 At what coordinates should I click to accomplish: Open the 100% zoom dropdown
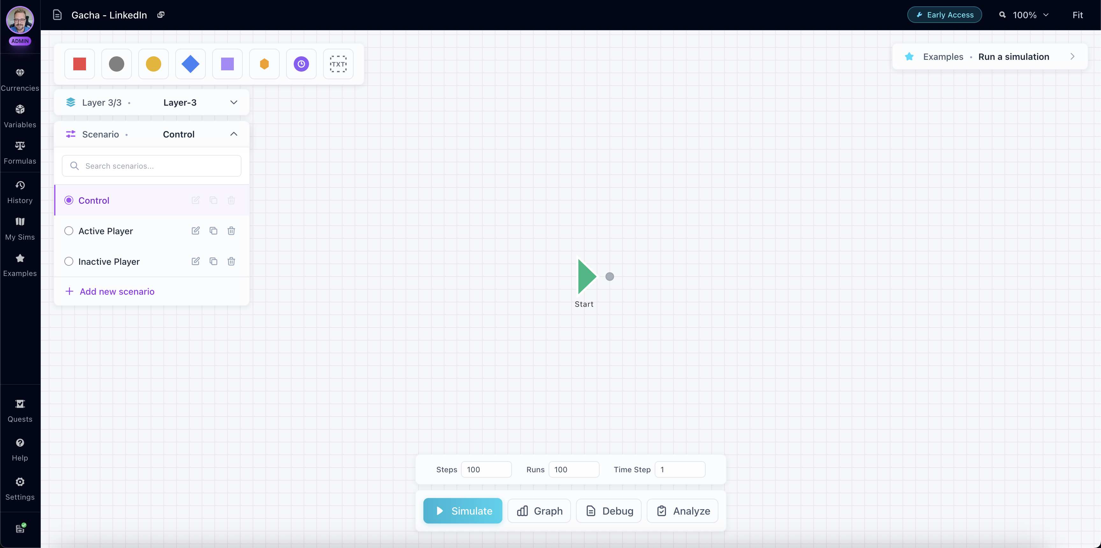pyautogui.click(x=1030, y=15)
